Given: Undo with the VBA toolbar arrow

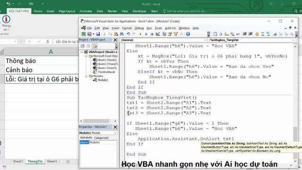Looking at the screenshot, I should click(128, 34).
